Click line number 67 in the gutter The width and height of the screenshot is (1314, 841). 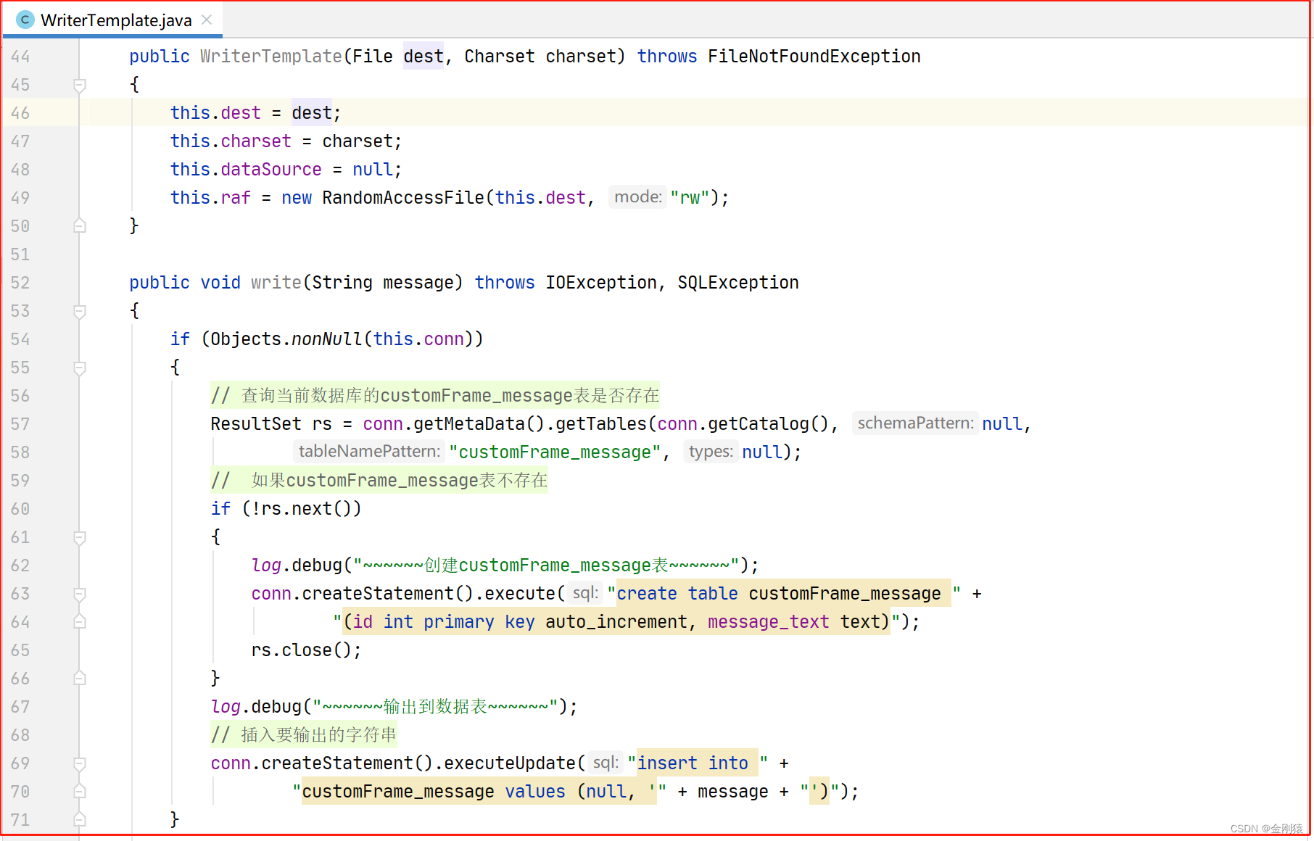20,707
